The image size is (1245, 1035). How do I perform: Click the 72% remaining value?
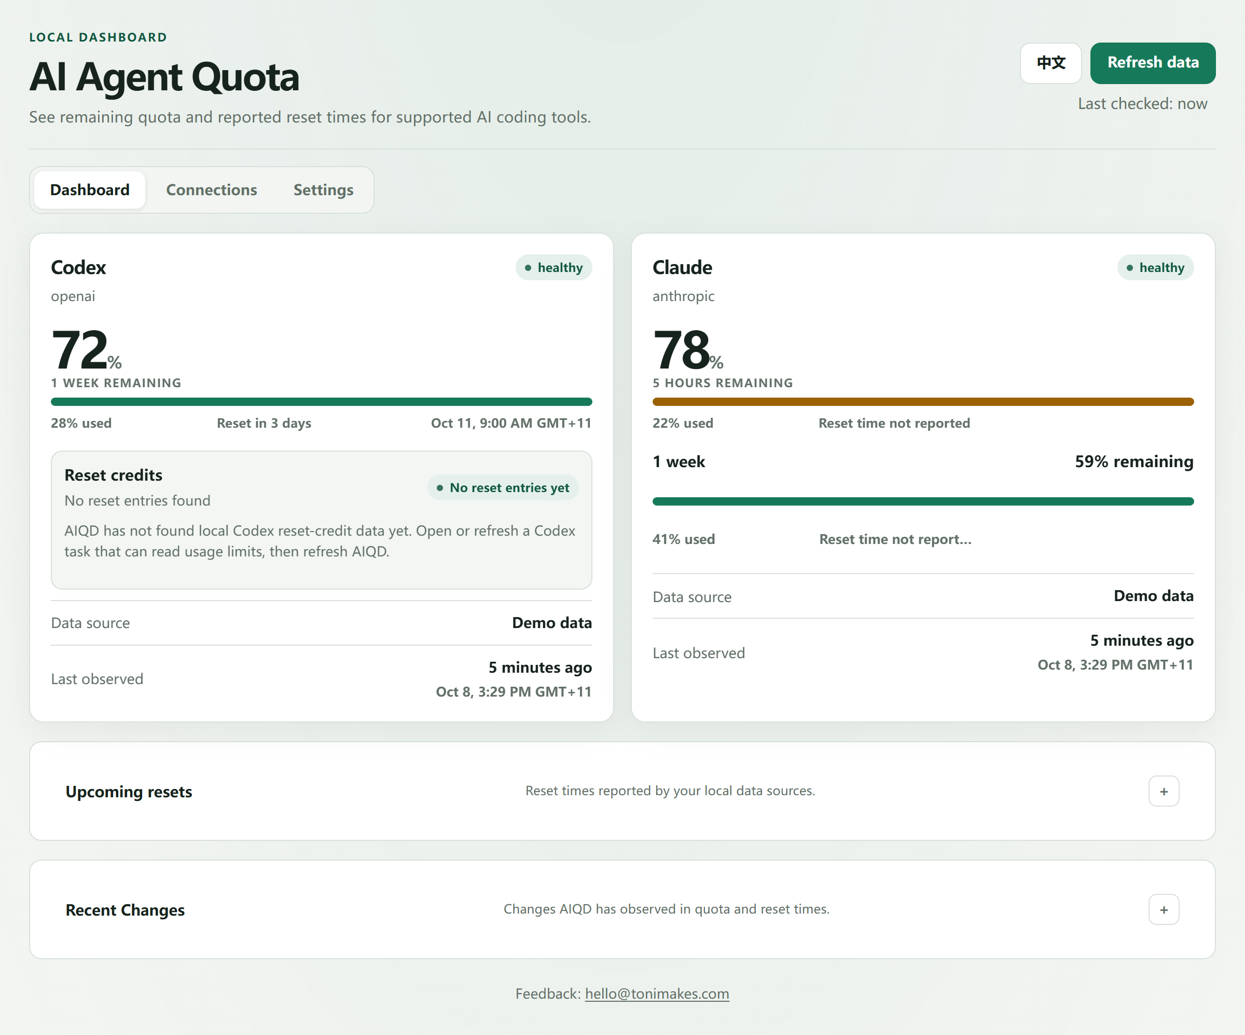coord(87,349)
